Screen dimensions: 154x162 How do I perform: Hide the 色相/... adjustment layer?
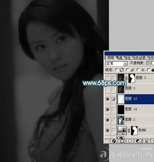point(107,131)
